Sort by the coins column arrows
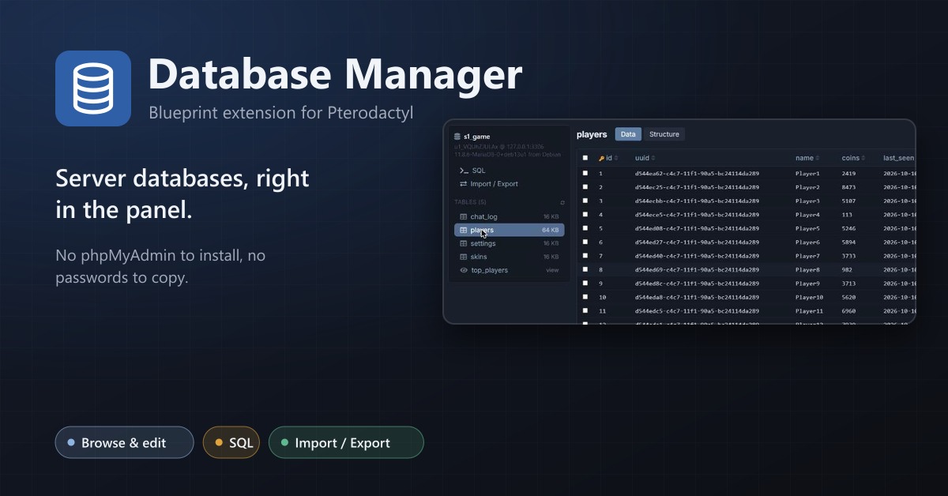 (863, 158)
